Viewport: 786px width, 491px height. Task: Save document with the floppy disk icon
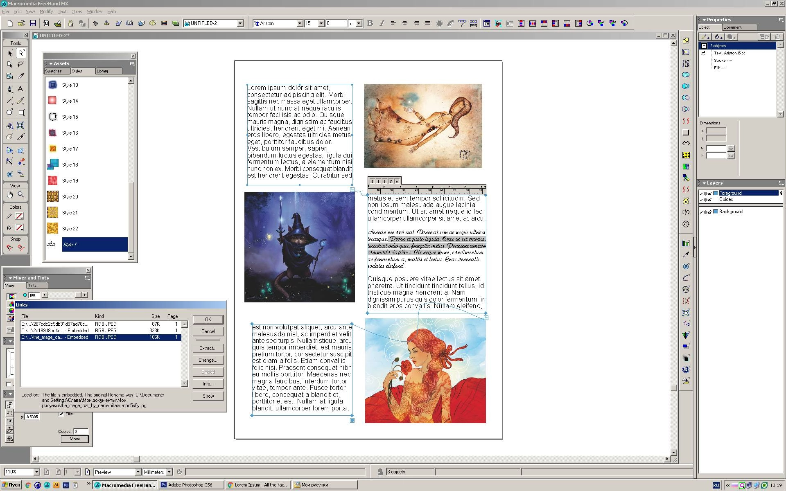point(33,23)
